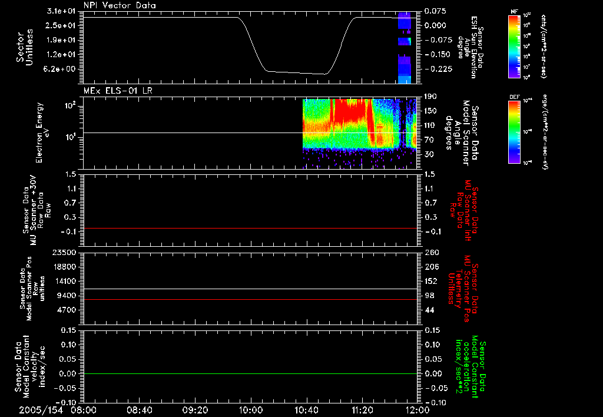Click the -0.225 sun elevation tick value
The image size is (603, 417).
click(x=439, y=69)
